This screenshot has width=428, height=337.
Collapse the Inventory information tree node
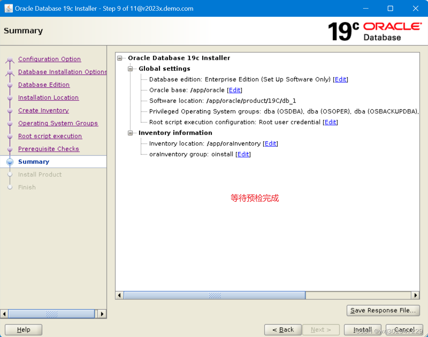click(130, 133)
